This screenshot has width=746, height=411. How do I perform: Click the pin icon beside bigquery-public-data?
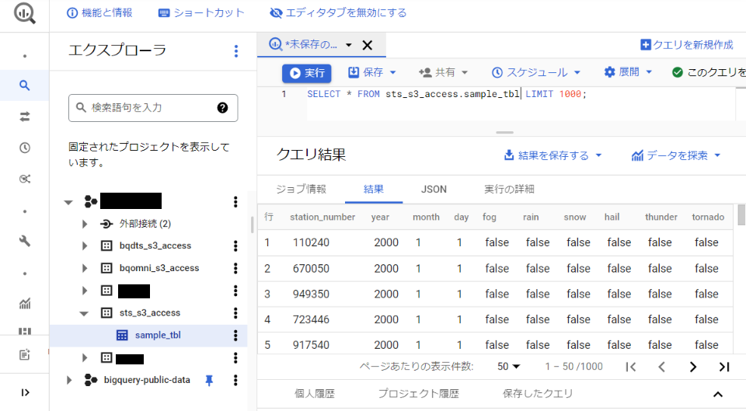click(x=208, y=380)
